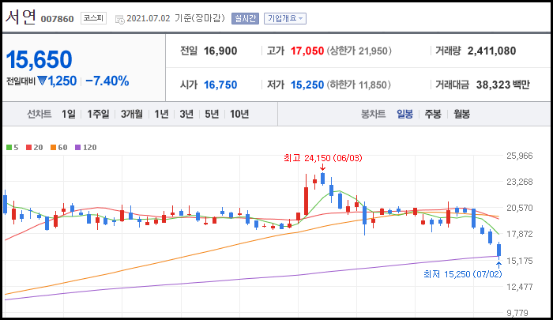Select the 1일 line chart tab

pyautogui.click(x=69, y=114)
